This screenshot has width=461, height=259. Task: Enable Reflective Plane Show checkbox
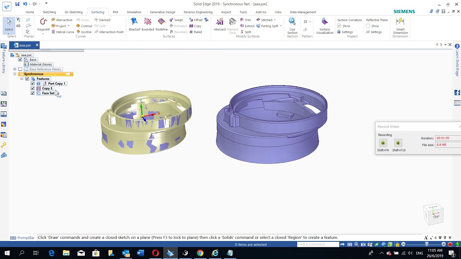pos(368,26)
